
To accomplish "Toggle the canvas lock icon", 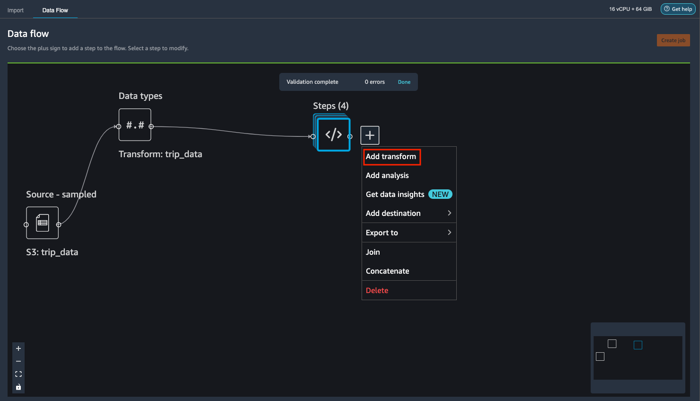I will click(x=18, y=387).
